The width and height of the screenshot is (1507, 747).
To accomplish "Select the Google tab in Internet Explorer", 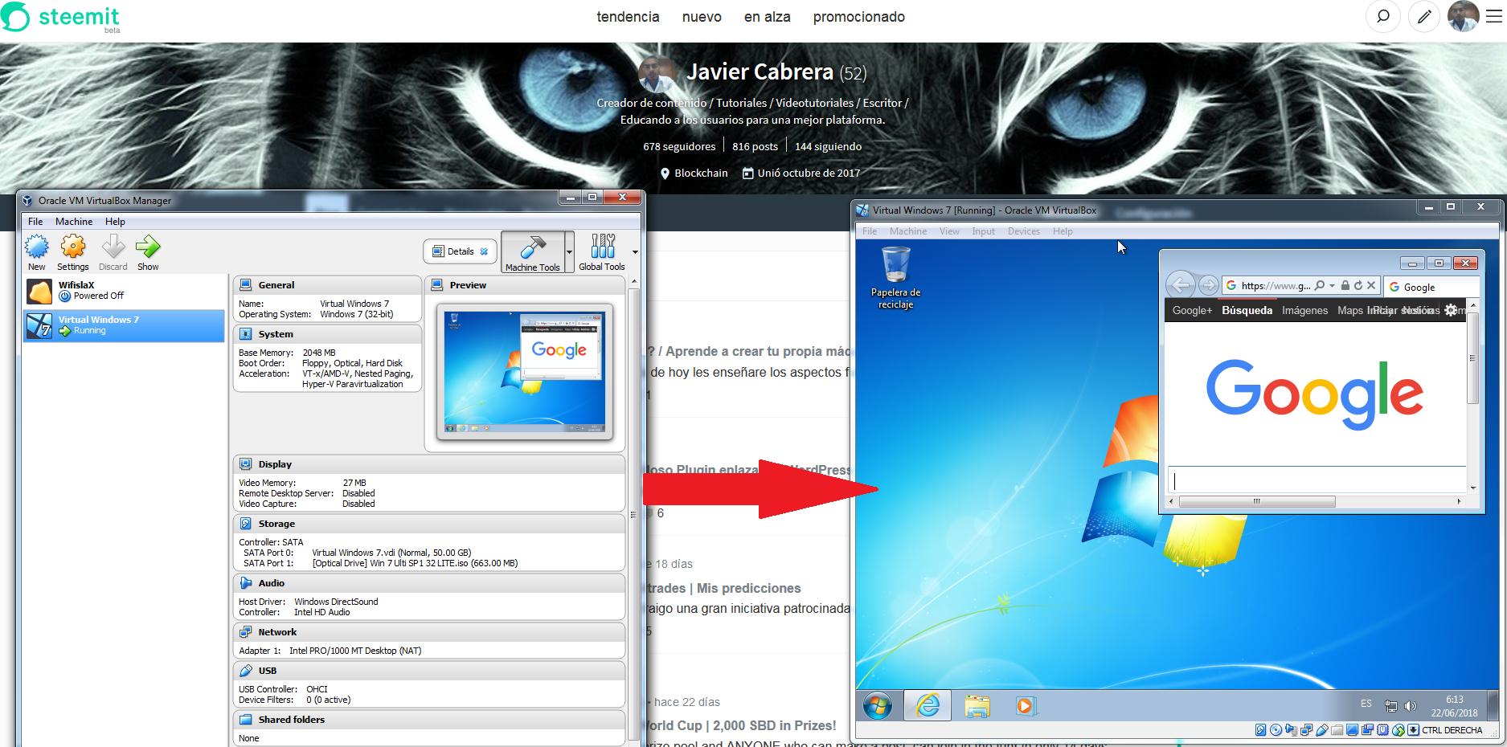I will tap(1431, 287).
